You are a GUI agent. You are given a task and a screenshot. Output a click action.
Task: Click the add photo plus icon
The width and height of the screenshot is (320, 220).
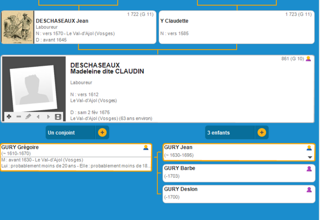click(9, 117)
